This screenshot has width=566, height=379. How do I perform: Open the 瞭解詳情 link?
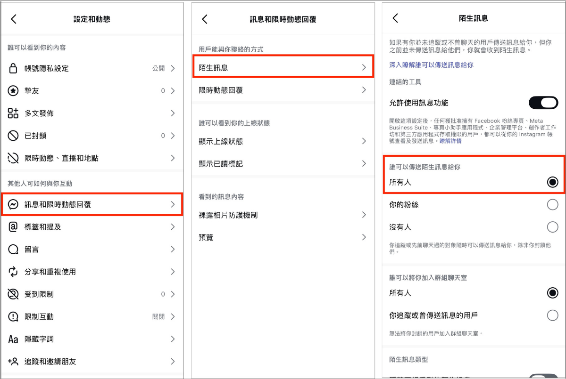coord(450,141)
